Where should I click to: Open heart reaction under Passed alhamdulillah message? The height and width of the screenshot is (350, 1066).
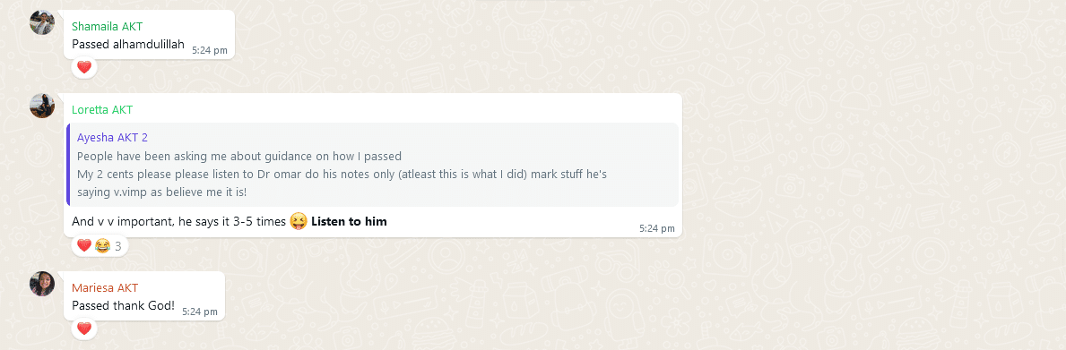[84, 67]
